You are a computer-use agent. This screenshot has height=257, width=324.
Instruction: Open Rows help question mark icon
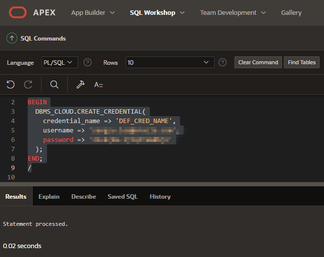point(223,62)
